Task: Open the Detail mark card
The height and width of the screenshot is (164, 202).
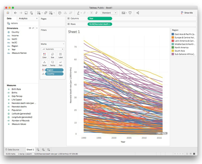Action: coord(44,63)
